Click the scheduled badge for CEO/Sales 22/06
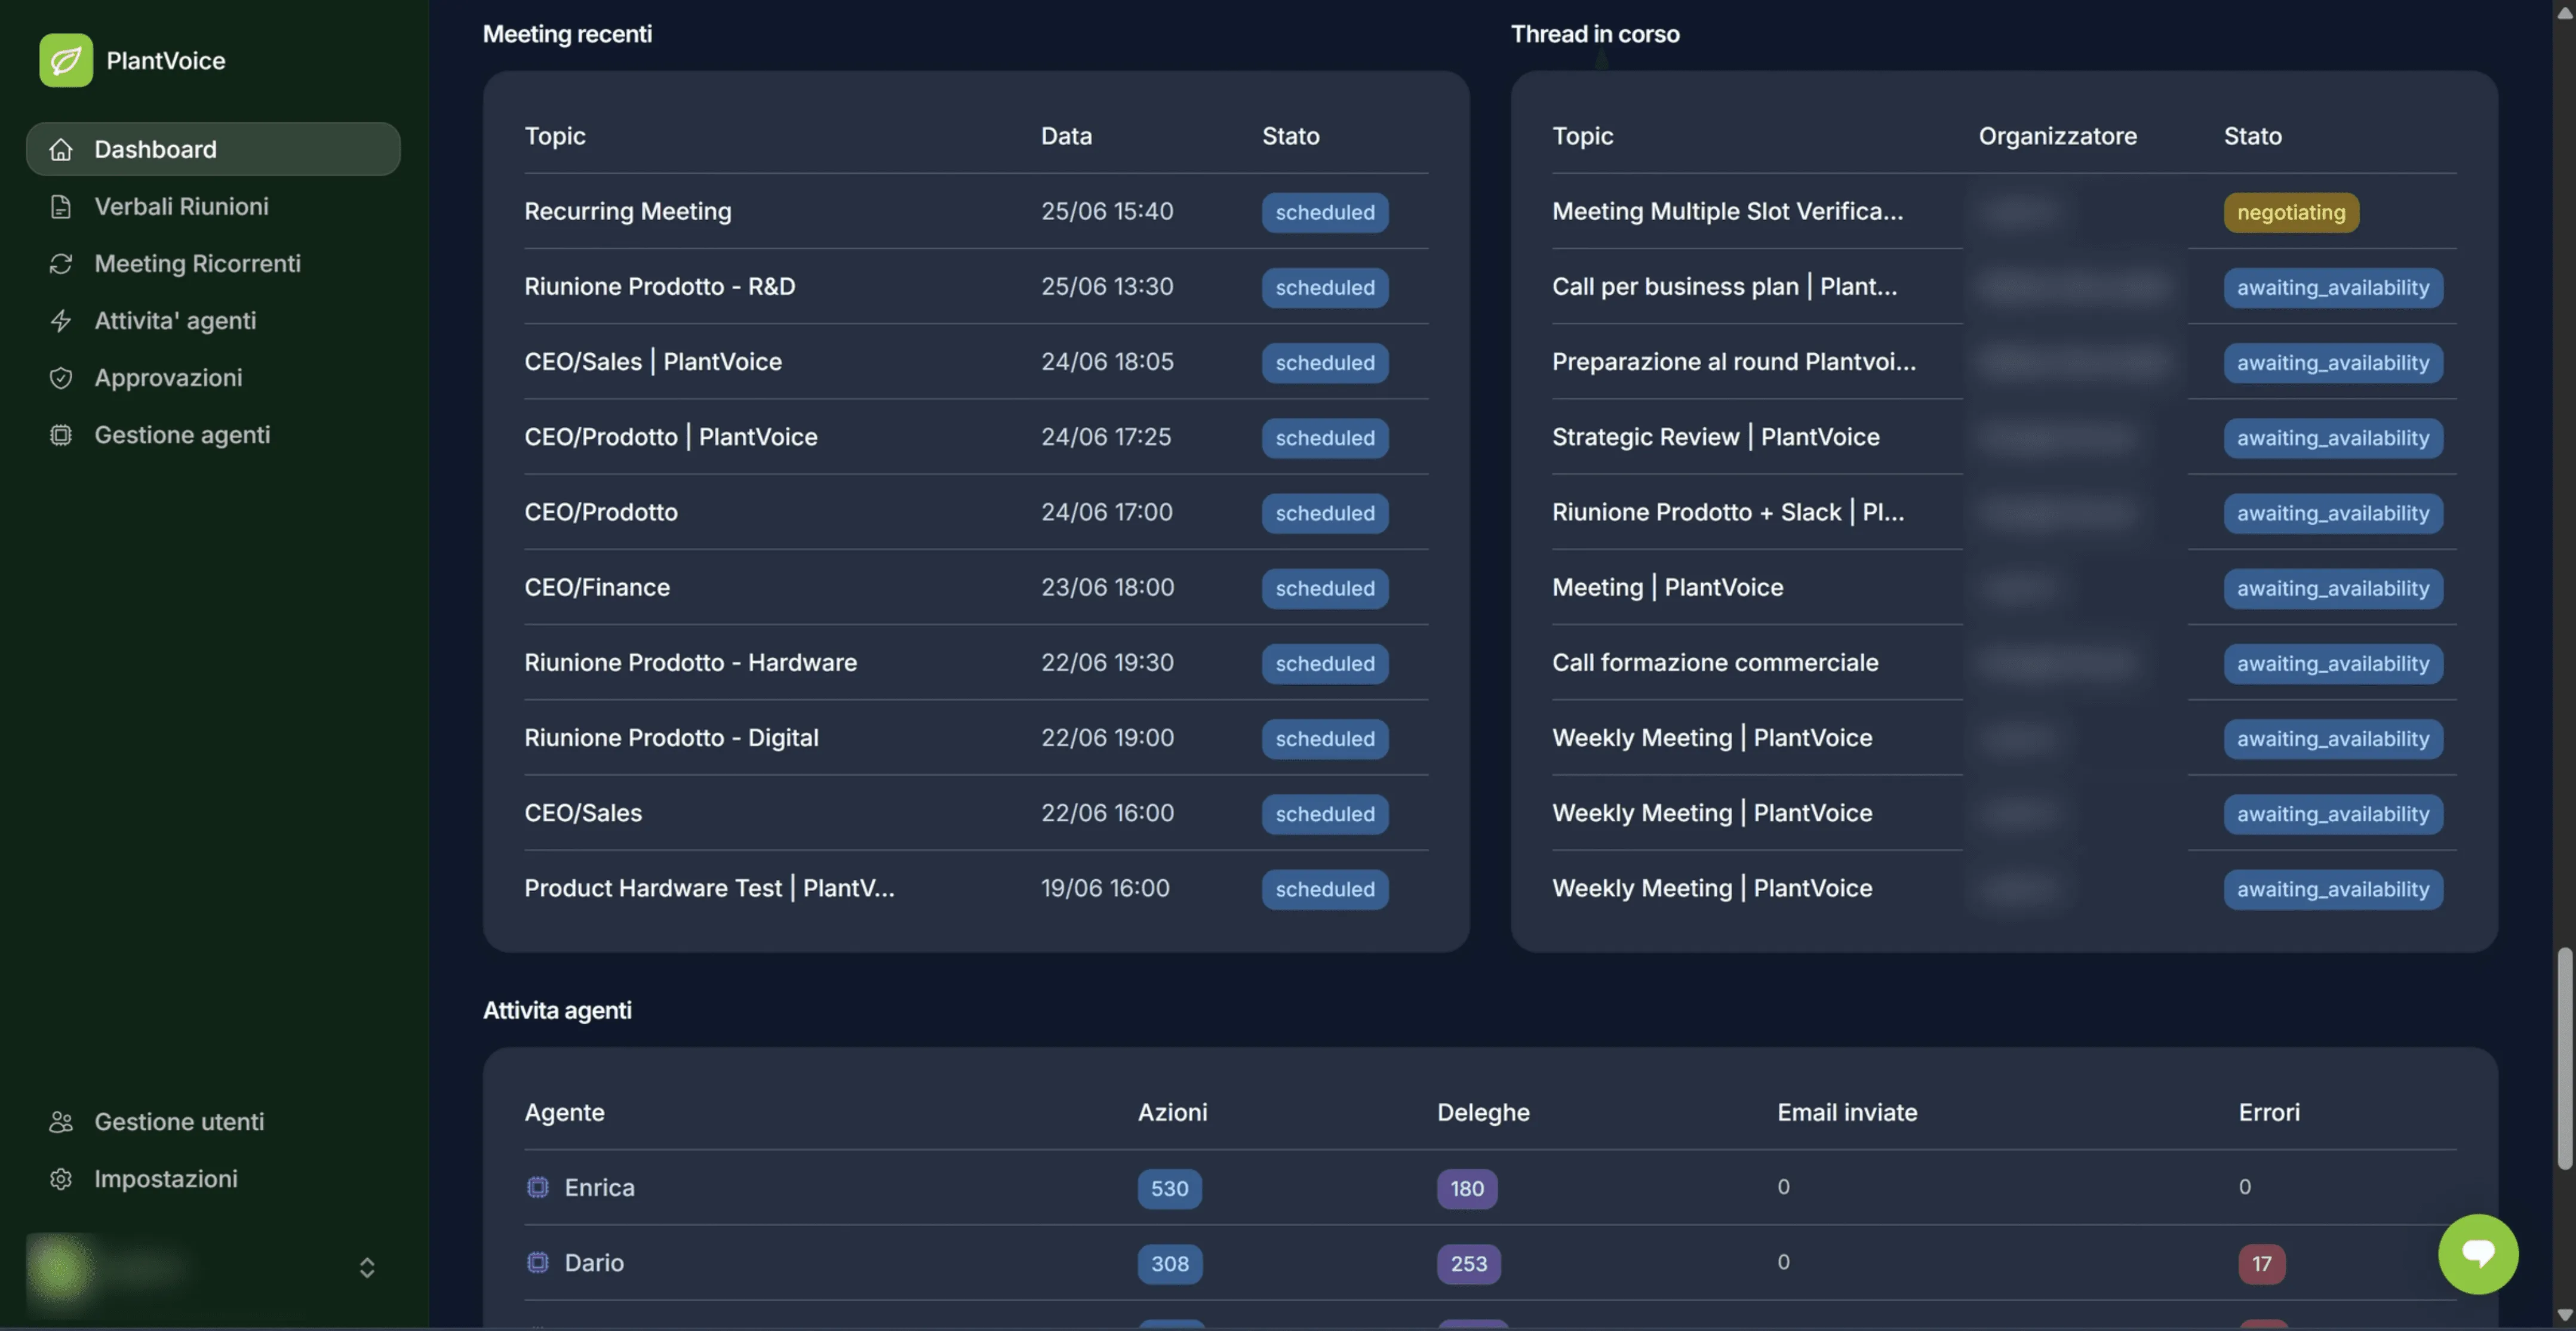Viewport: 2576px width, 1331px height. coord(1325,814)
